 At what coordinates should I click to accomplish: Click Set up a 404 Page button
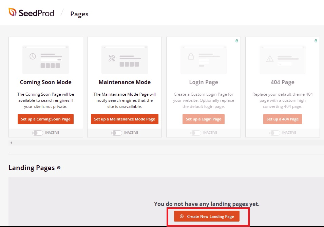pos(283,119)
